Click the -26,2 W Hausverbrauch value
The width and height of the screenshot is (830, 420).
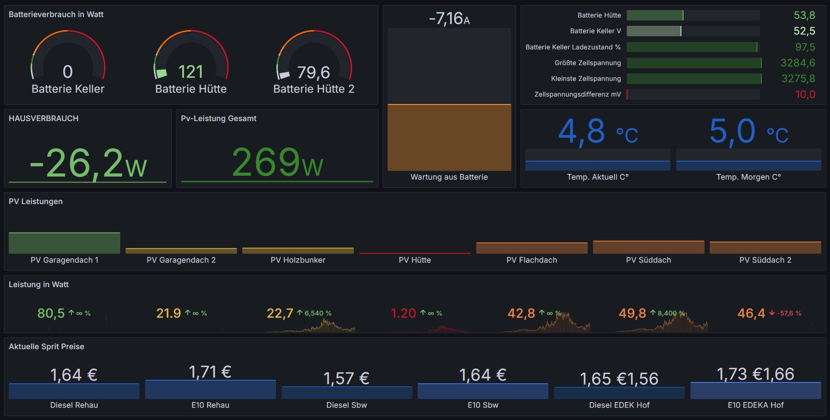click(x=88, y=164)
